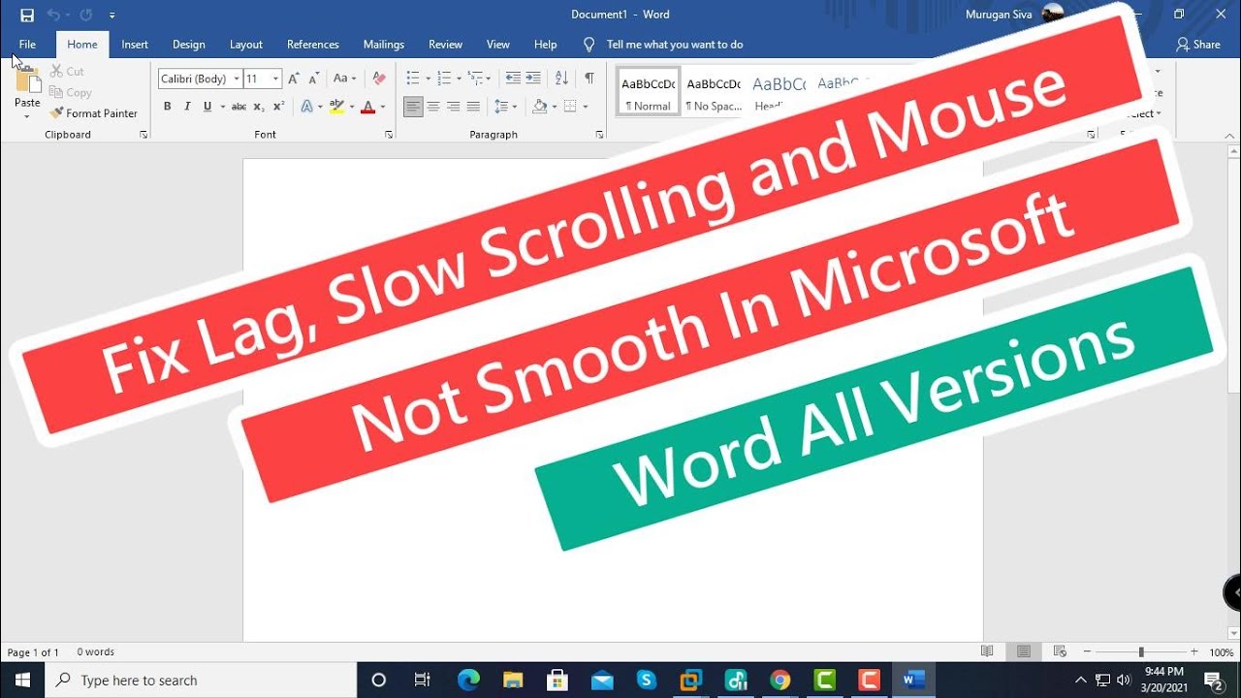Switch to the References tab
The image size is (1241, 698).
[x=313, y=45]
